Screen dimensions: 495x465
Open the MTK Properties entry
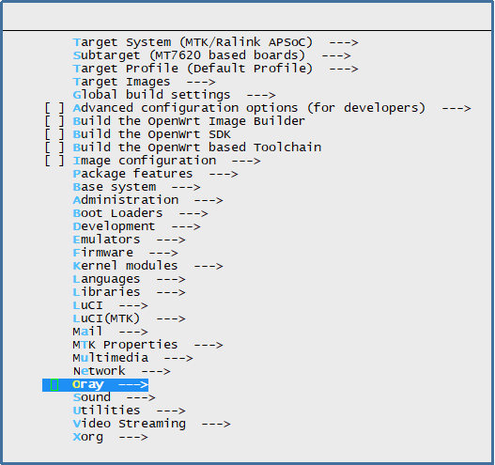click(147, 345)
